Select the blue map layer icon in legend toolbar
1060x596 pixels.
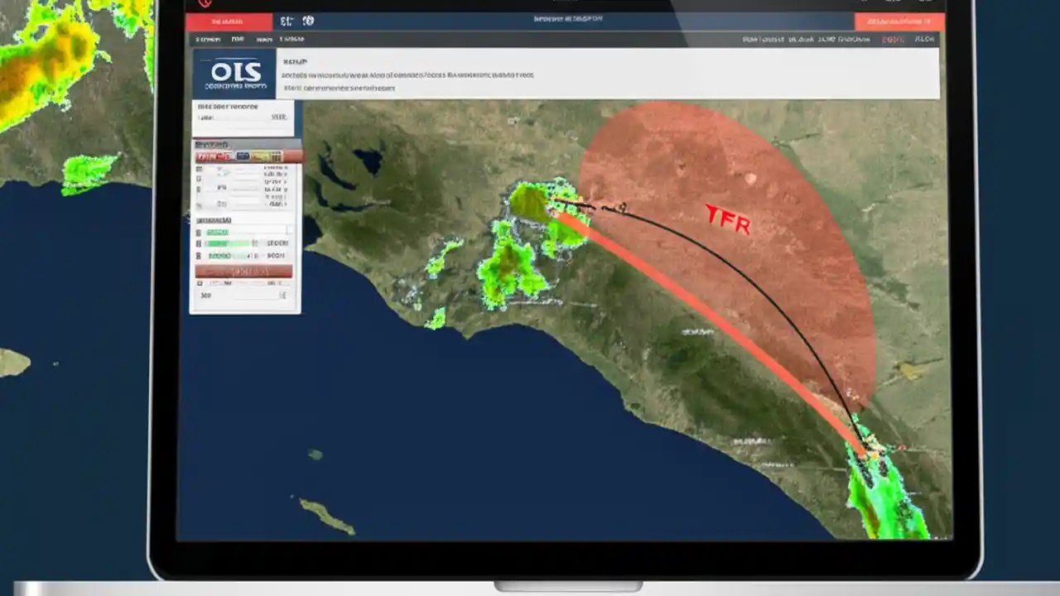241,156
